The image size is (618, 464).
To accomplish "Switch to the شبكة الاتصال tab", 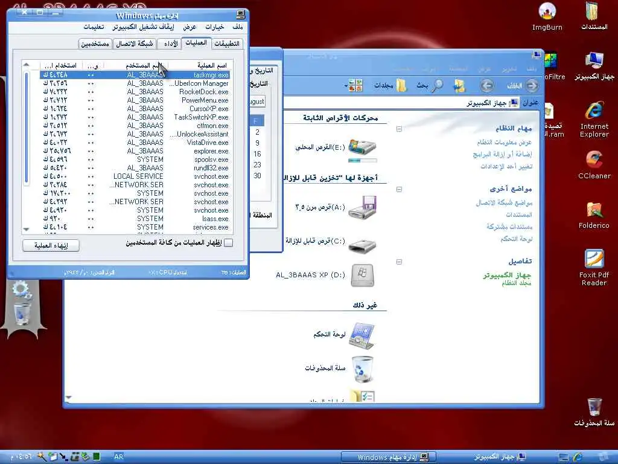I will tap(135, 43).
